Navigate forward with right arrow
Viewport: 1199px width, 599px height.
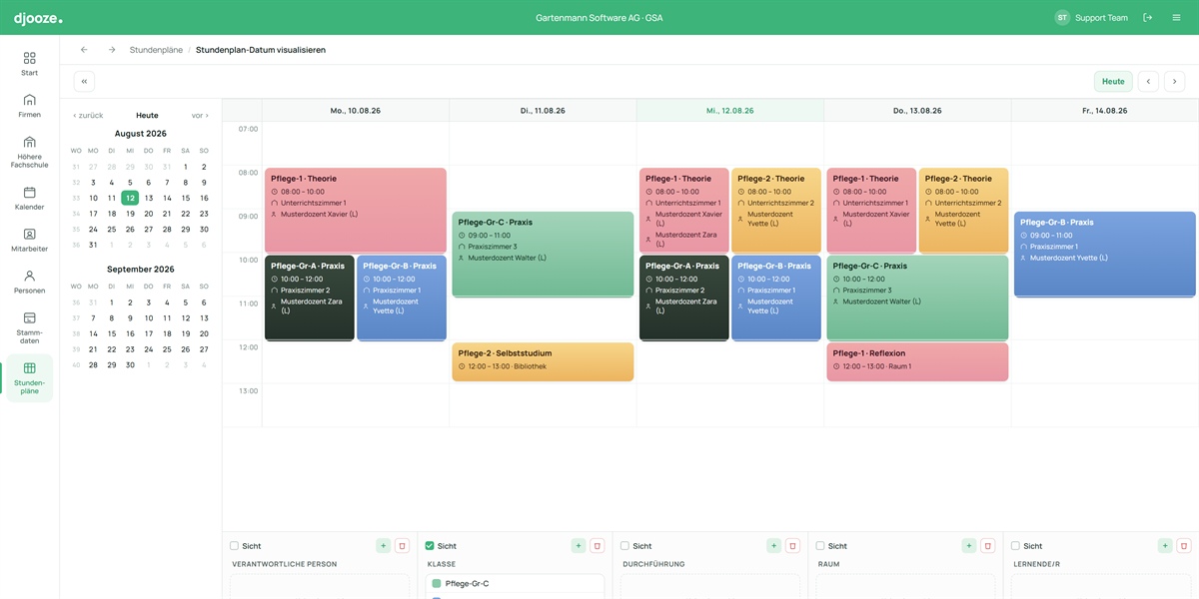[x=112, y=49]
